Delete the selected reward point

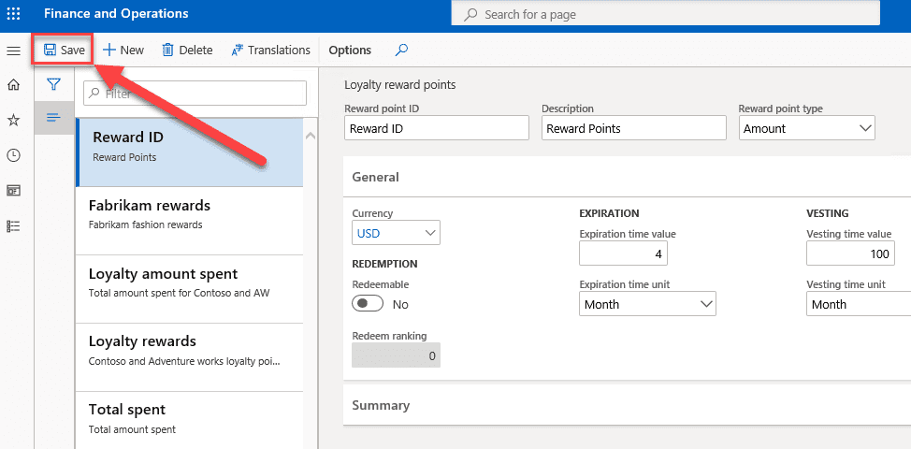pos(187,50)
